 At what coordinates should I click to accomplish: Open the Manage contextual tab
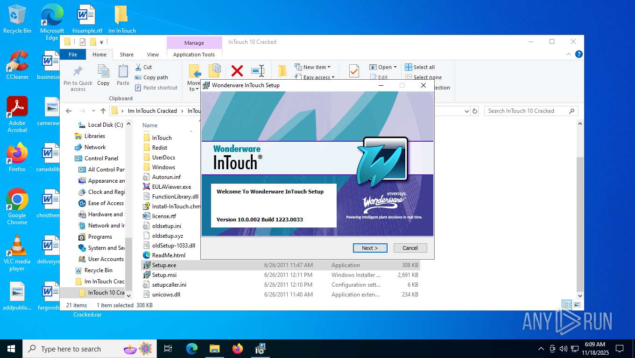pos(194,43)
